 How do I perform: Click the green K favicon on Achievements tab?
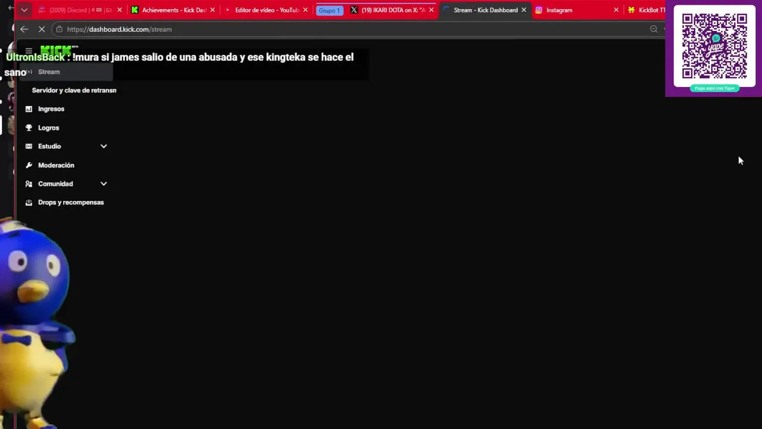click(135, 10)
